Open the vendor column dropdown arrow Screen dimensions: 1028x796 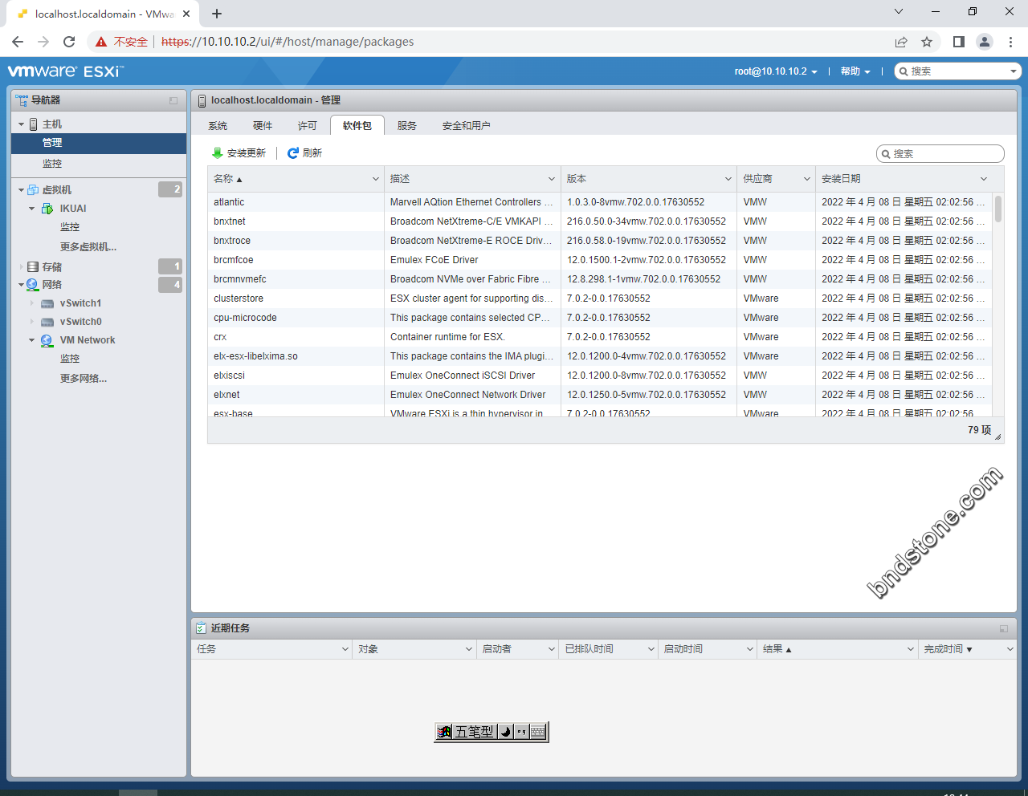[x=807, y=179]
